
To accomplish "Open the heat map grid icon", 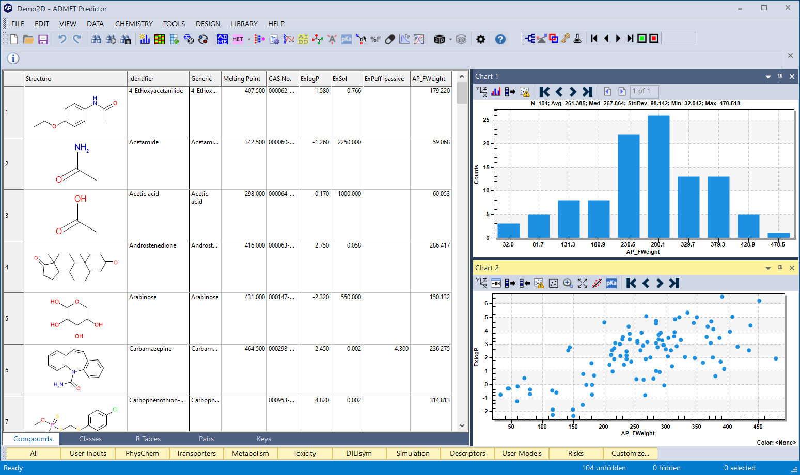I will [160, 39].
